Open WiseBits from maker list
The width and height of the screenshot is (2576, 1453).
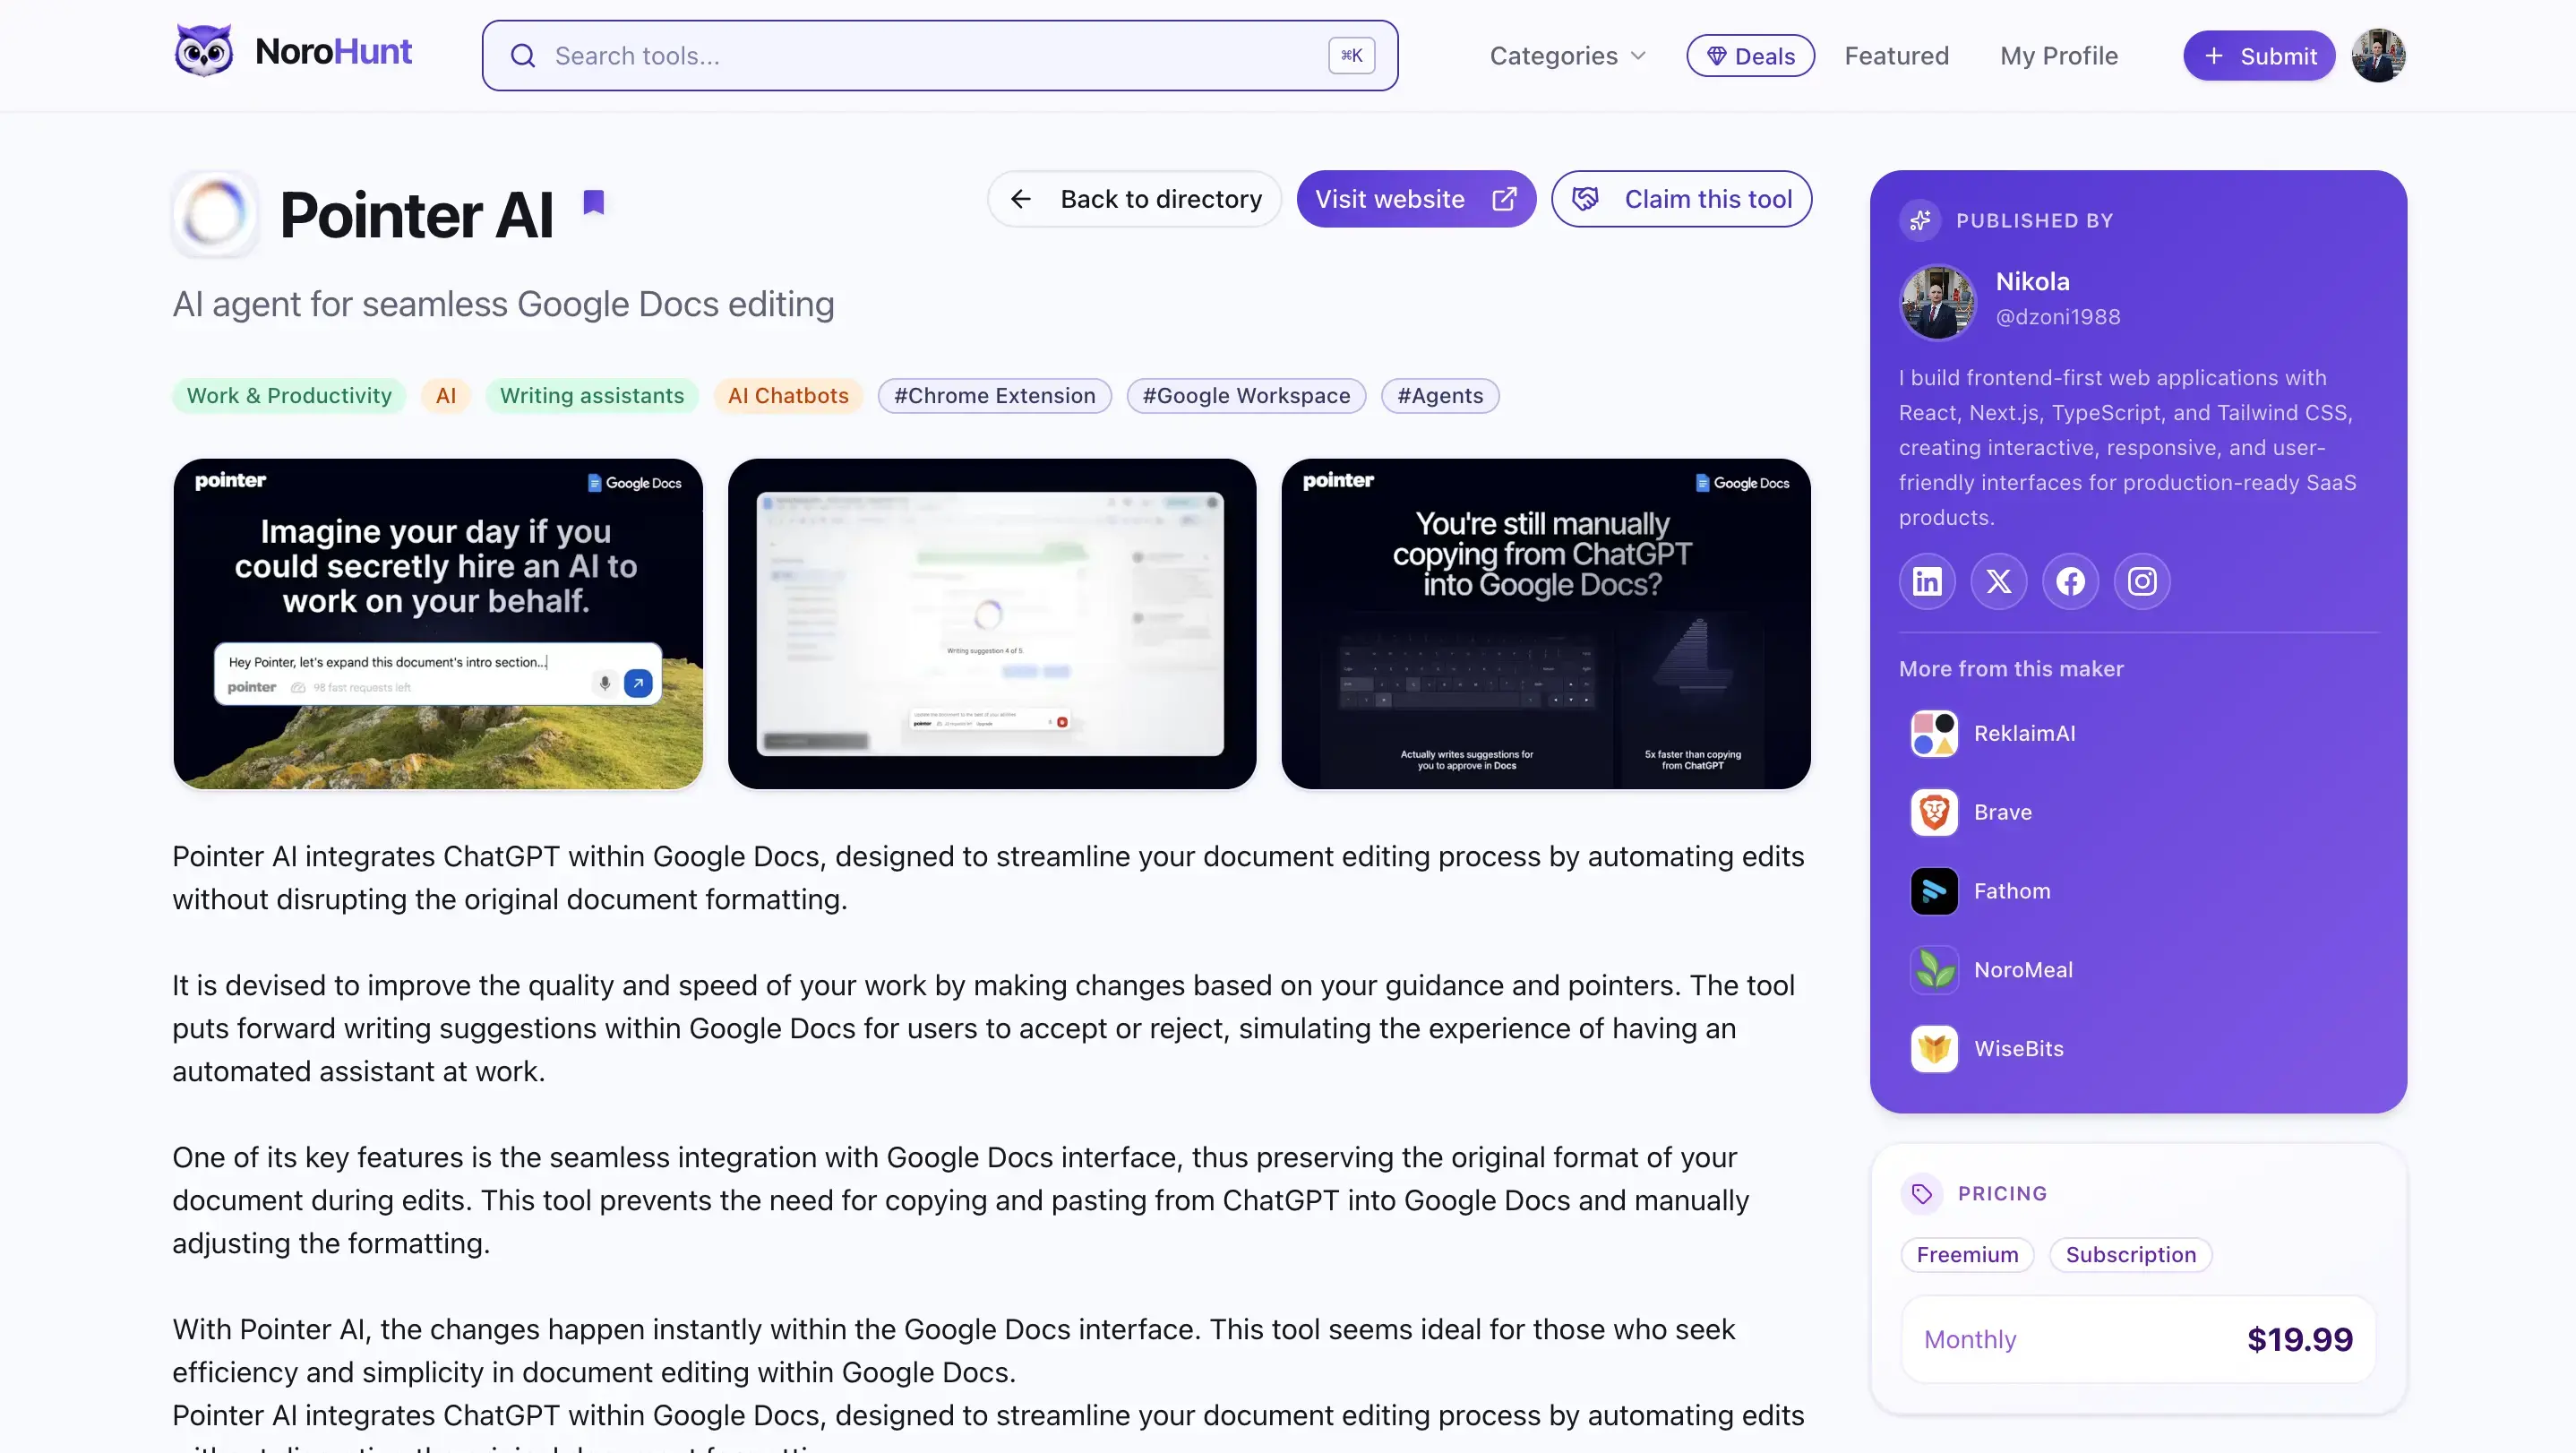[2018, 1050]
